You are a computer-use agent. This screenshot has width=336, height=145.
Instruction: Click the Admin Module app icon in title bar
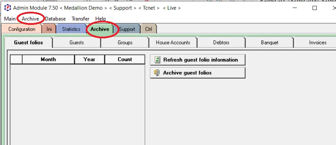point(8,8)
